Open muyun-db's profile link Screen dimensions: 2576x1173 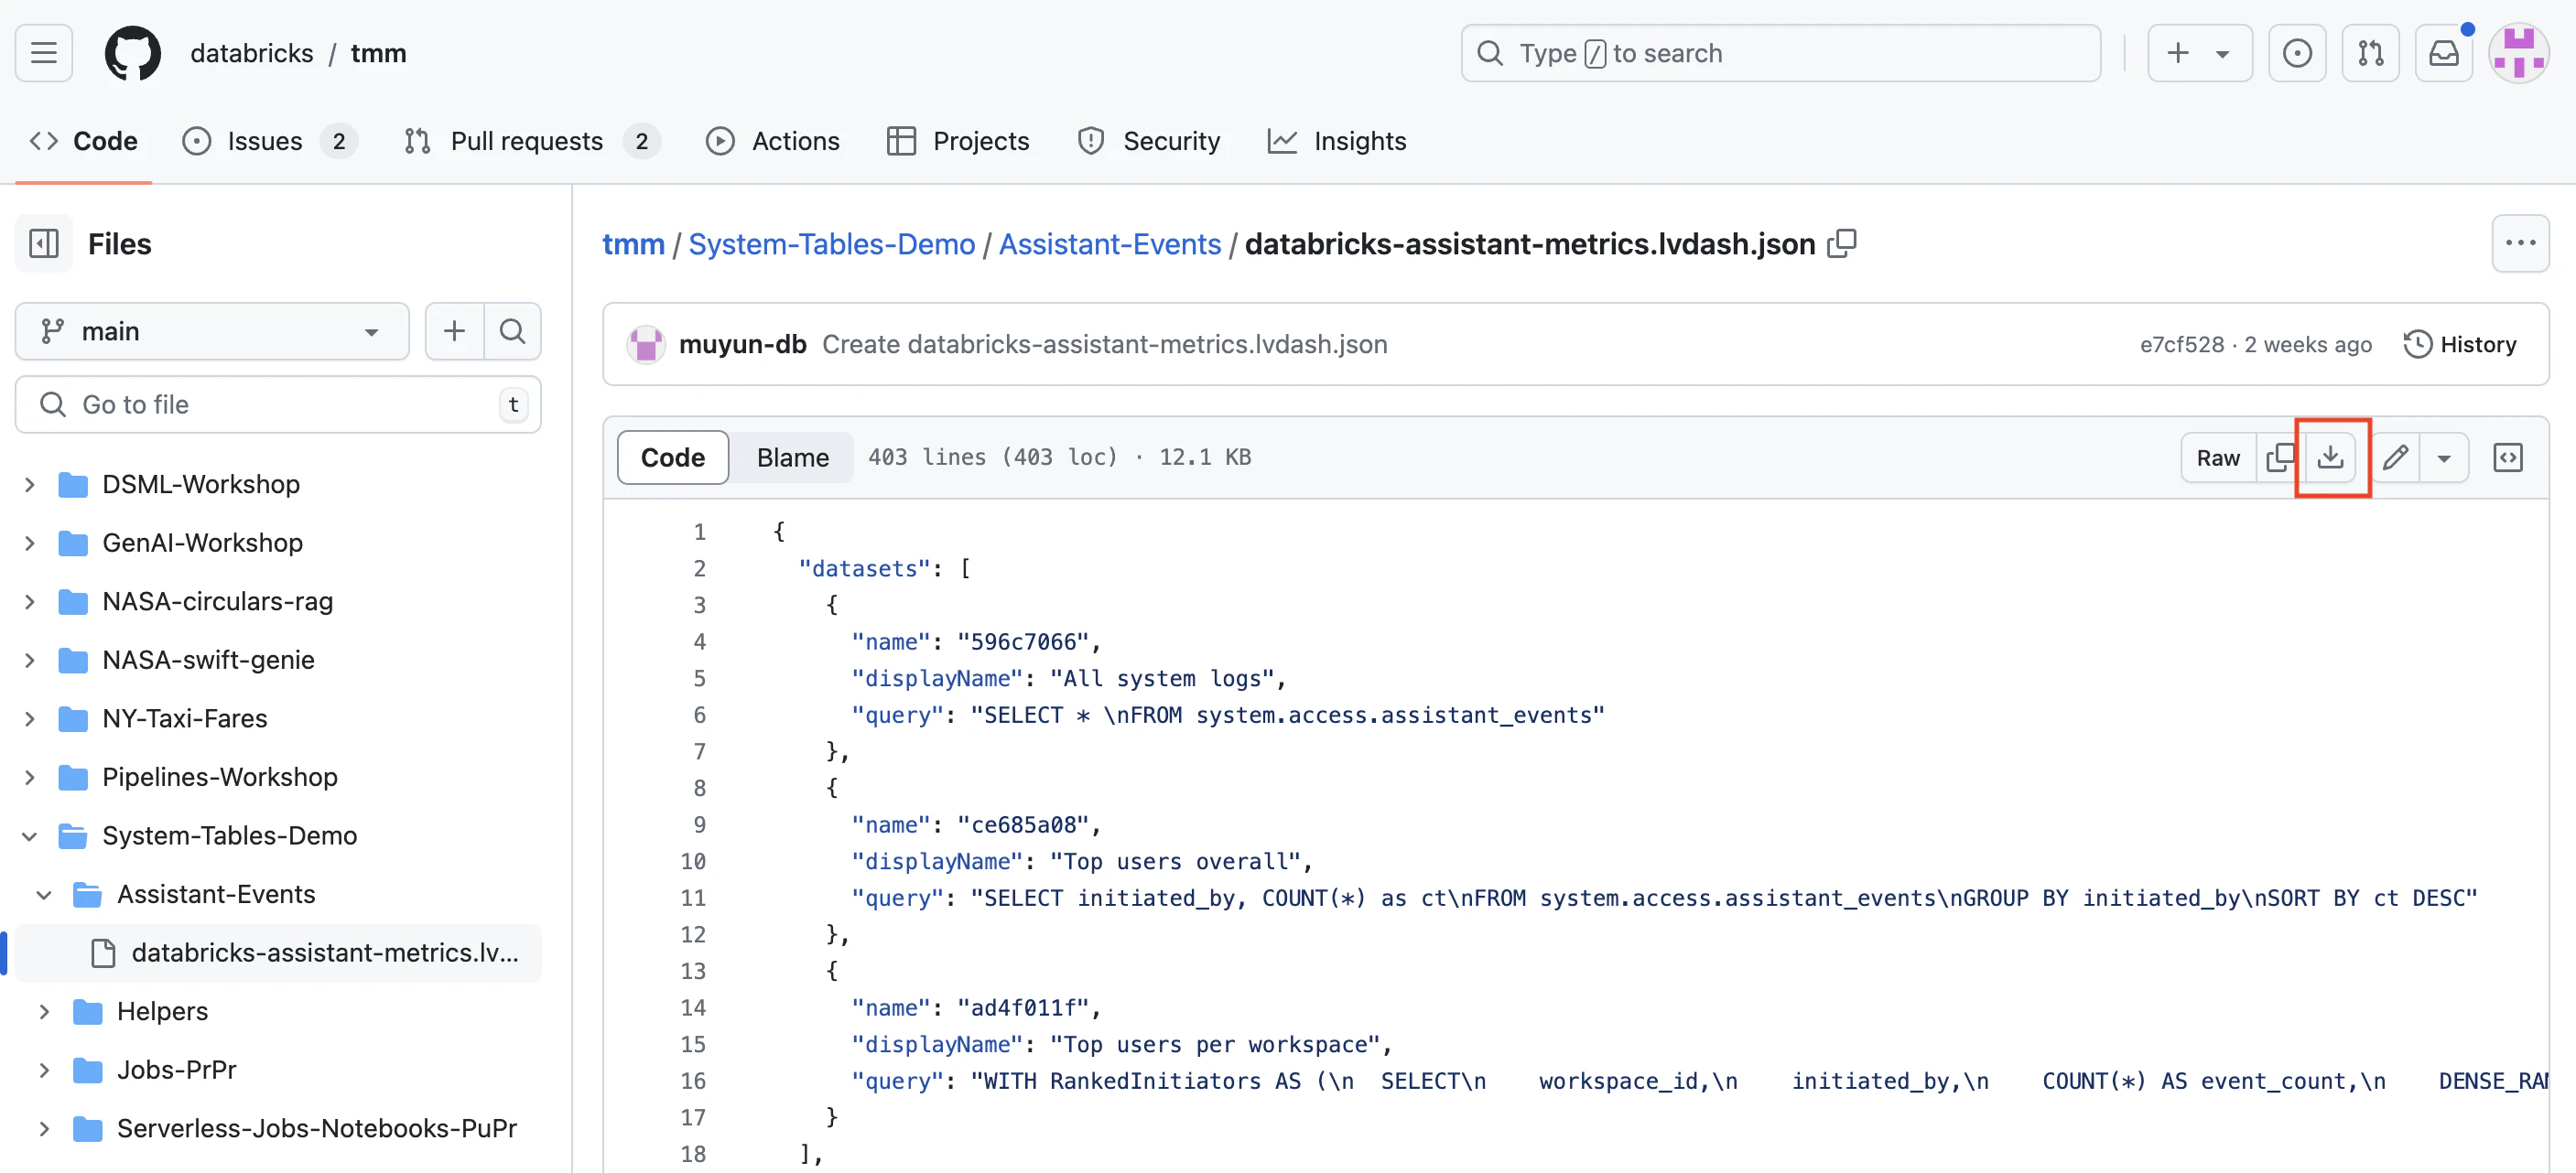742,345
